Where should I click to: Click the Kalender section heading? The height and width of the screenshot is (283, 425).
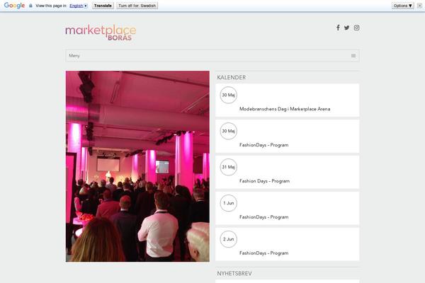point(232,77)
